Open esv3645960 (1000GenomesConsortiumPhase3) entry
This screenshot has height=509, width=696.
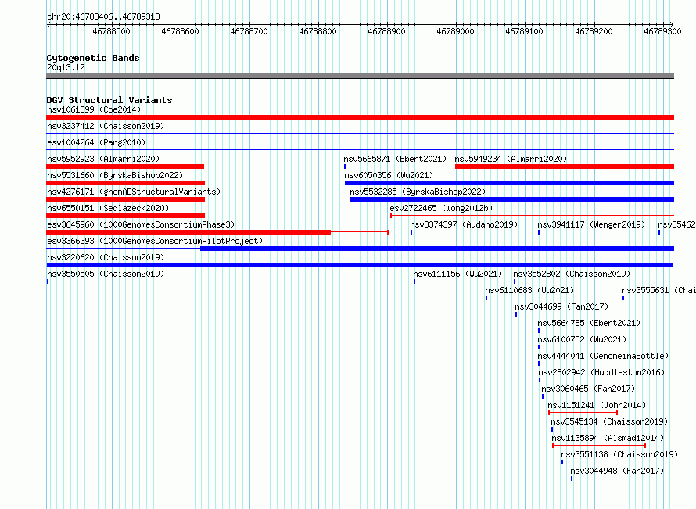tap(141, 224)
